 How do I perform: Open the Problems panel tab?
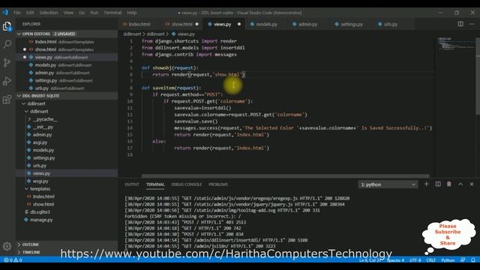pos(218,184)
